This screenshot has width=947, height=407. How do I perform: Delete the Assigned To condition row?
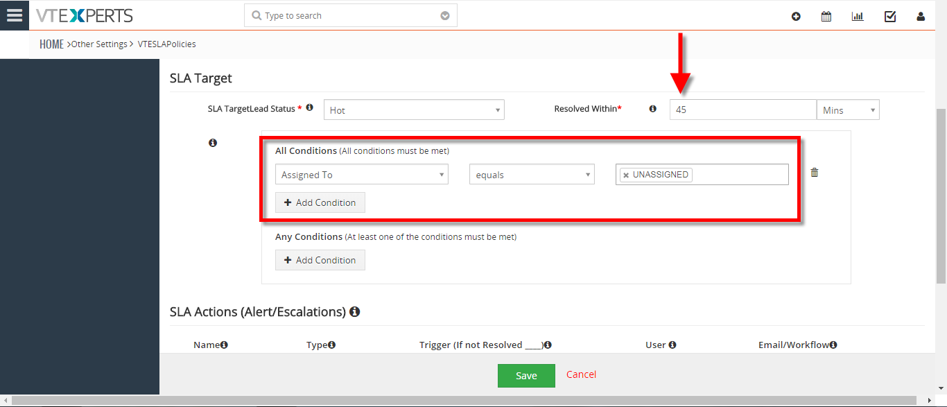click(x=815, y=173)
